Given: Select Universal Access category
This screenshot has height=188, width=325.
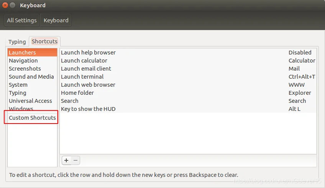Looking at the screenshot, I should click(x=32, y=101).
